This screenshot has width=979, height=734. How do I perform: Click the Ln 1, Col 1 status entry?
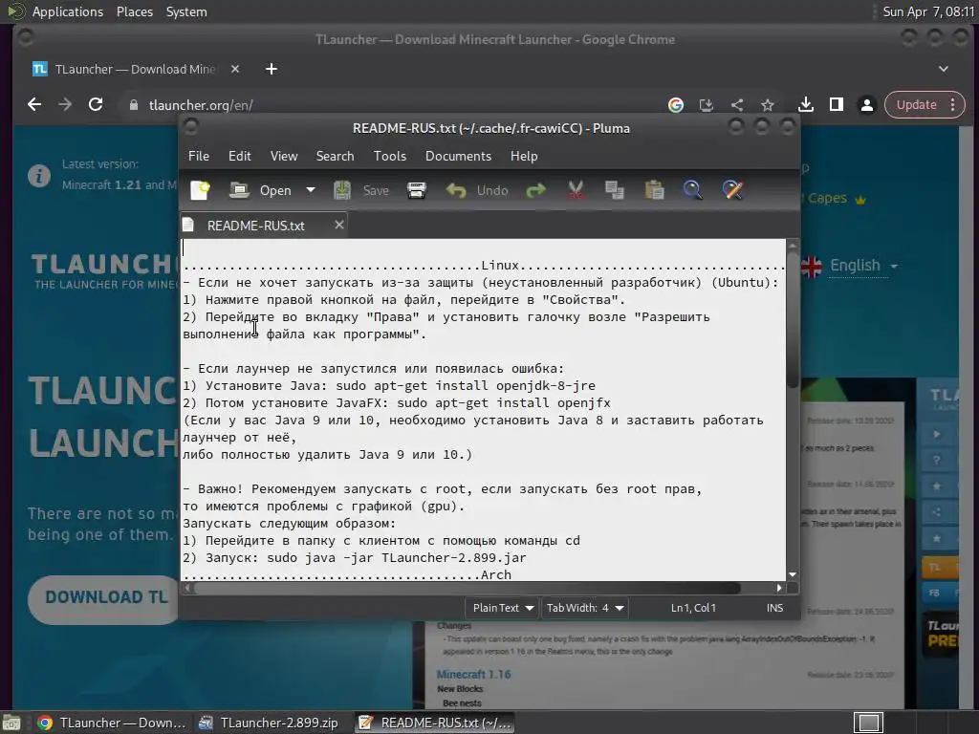tap(693, 608)
